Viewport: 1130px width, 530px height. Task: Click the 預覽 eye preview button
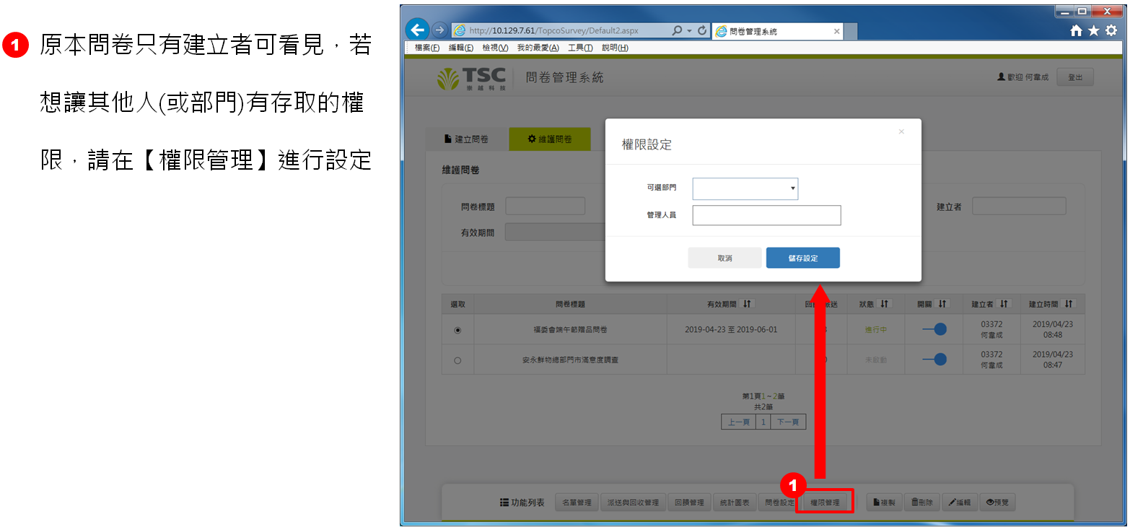pos(997,503)
